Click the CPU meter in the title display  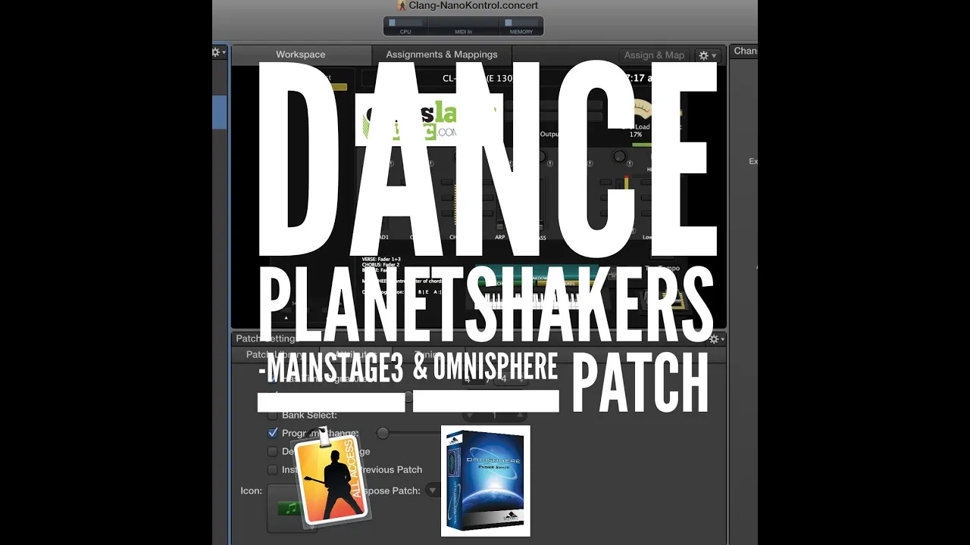click(x=405, y=26)
